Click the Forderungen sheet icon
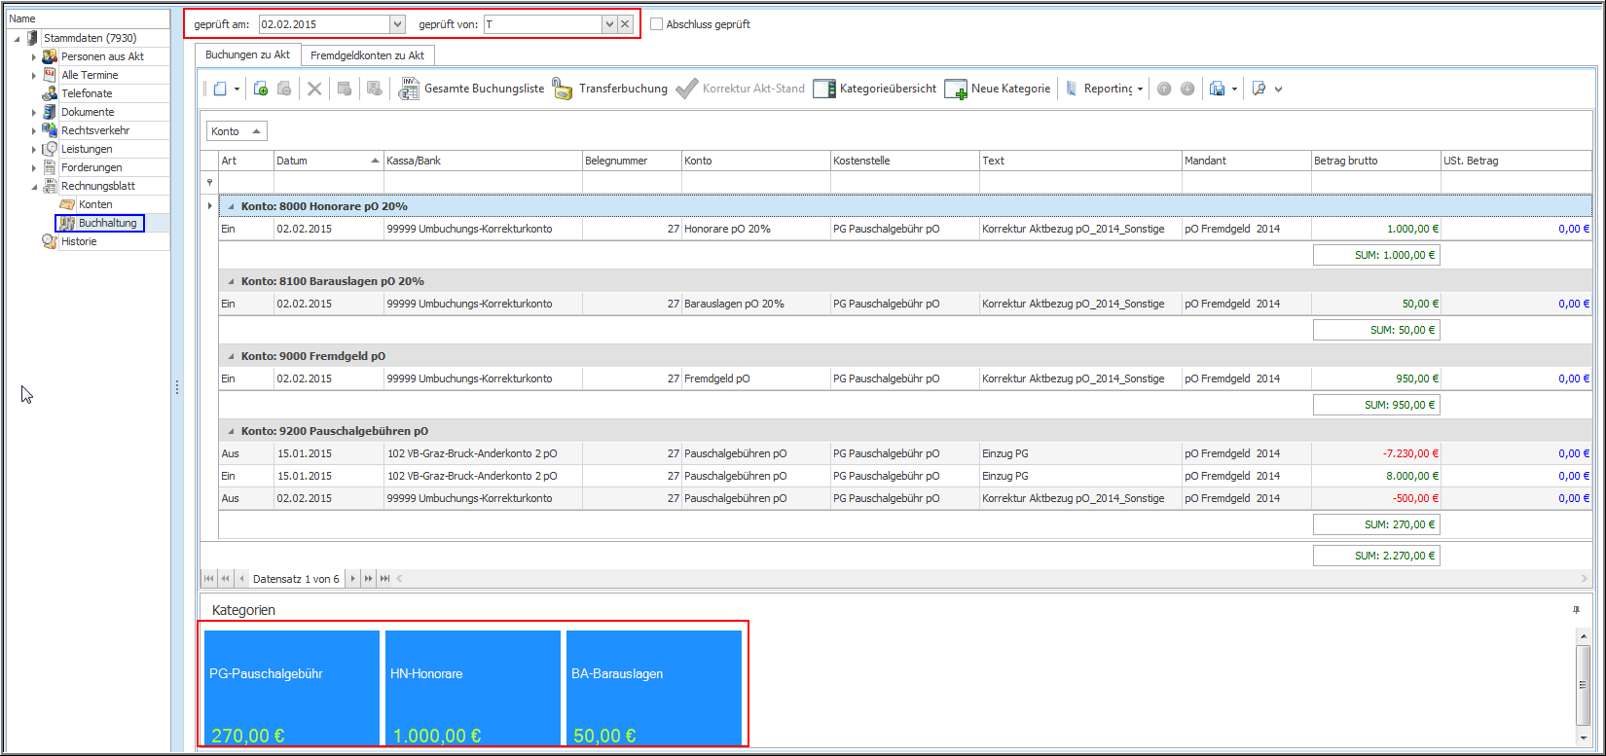This screenshot has width=1606, height=756. (x=50, y=167)
